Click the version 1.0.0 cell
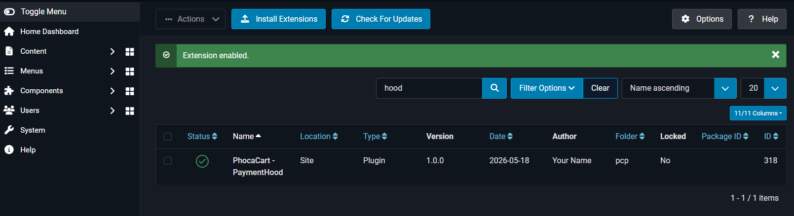 435,160
